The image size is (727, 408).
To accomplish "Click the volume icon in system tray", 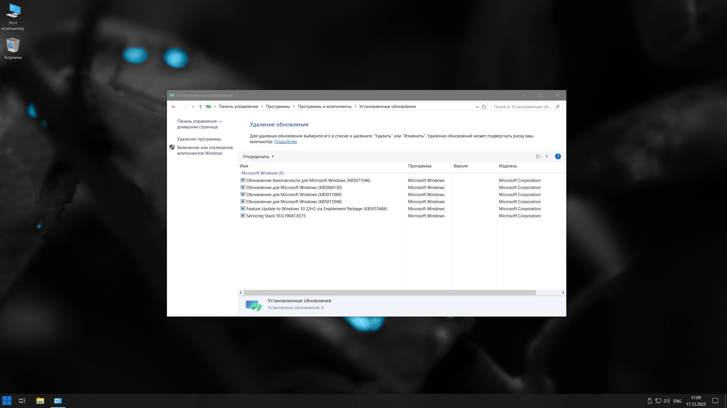I will (667, 401).
